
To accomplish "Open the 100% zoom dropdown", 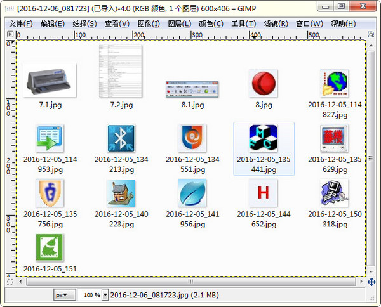I will pyautogui.click(x=92, y=296).
